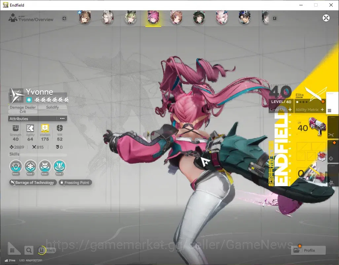Close the operator overview with the X icon

point(326,18)
